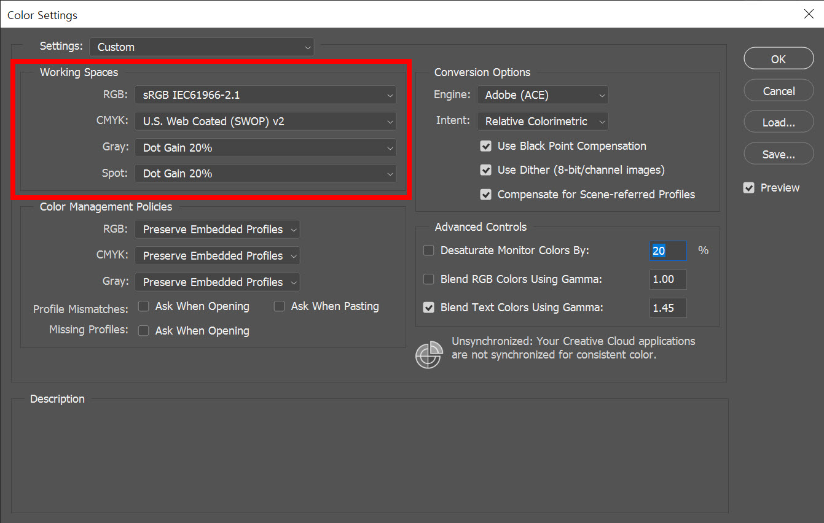Toggle Use Black Point Compensation checkbox

coord(486,146)
